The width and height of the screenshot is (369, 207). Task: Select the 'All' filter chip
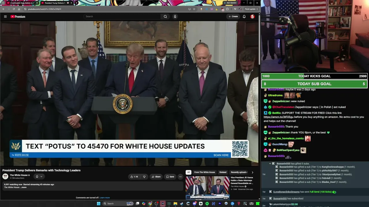tap(188, 172)
